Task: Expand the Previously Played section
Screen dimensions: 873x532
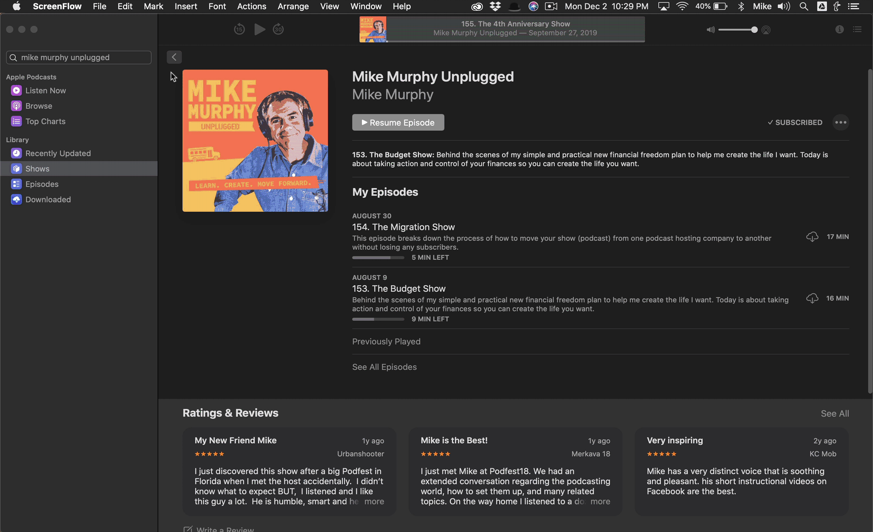Action: coord(386,342)
